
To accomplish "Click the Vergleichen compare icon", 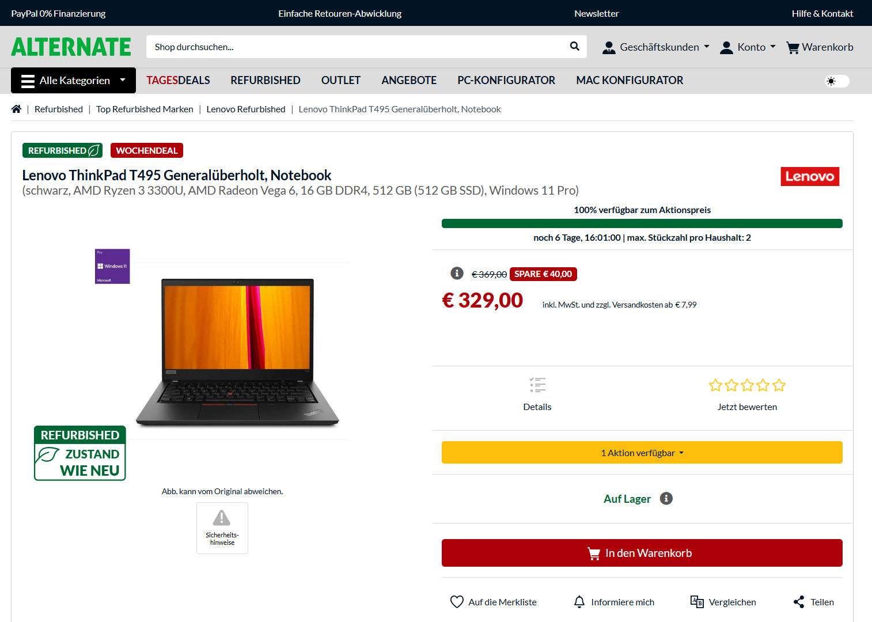I will (x=697, y=602).
